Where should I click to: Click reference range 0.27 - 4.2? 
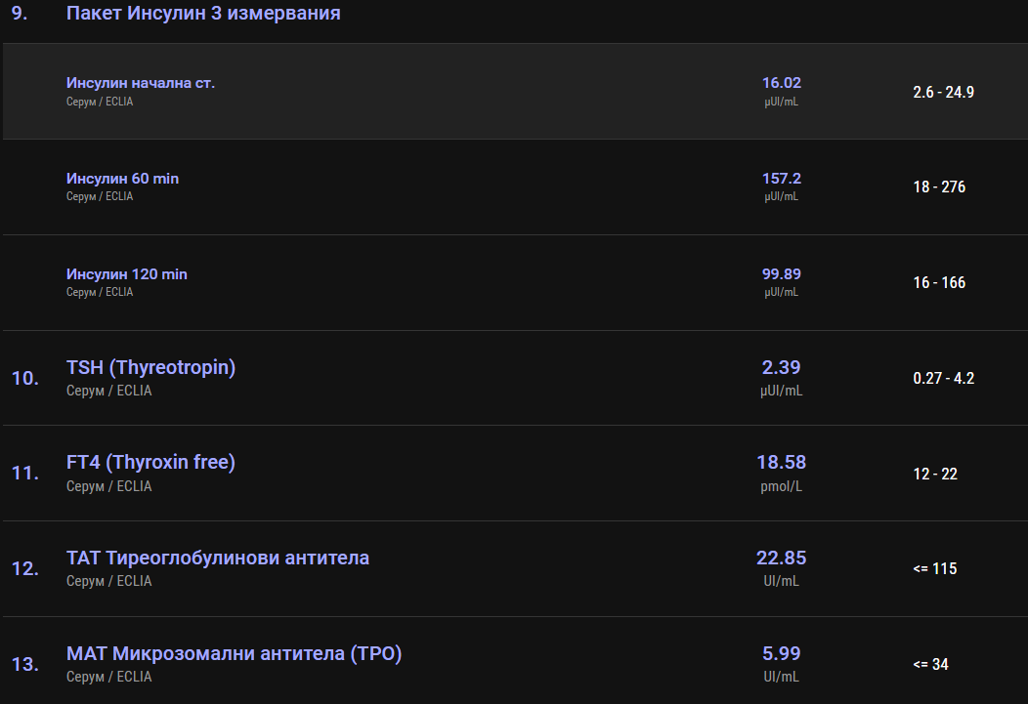click(x=943, y=379)
